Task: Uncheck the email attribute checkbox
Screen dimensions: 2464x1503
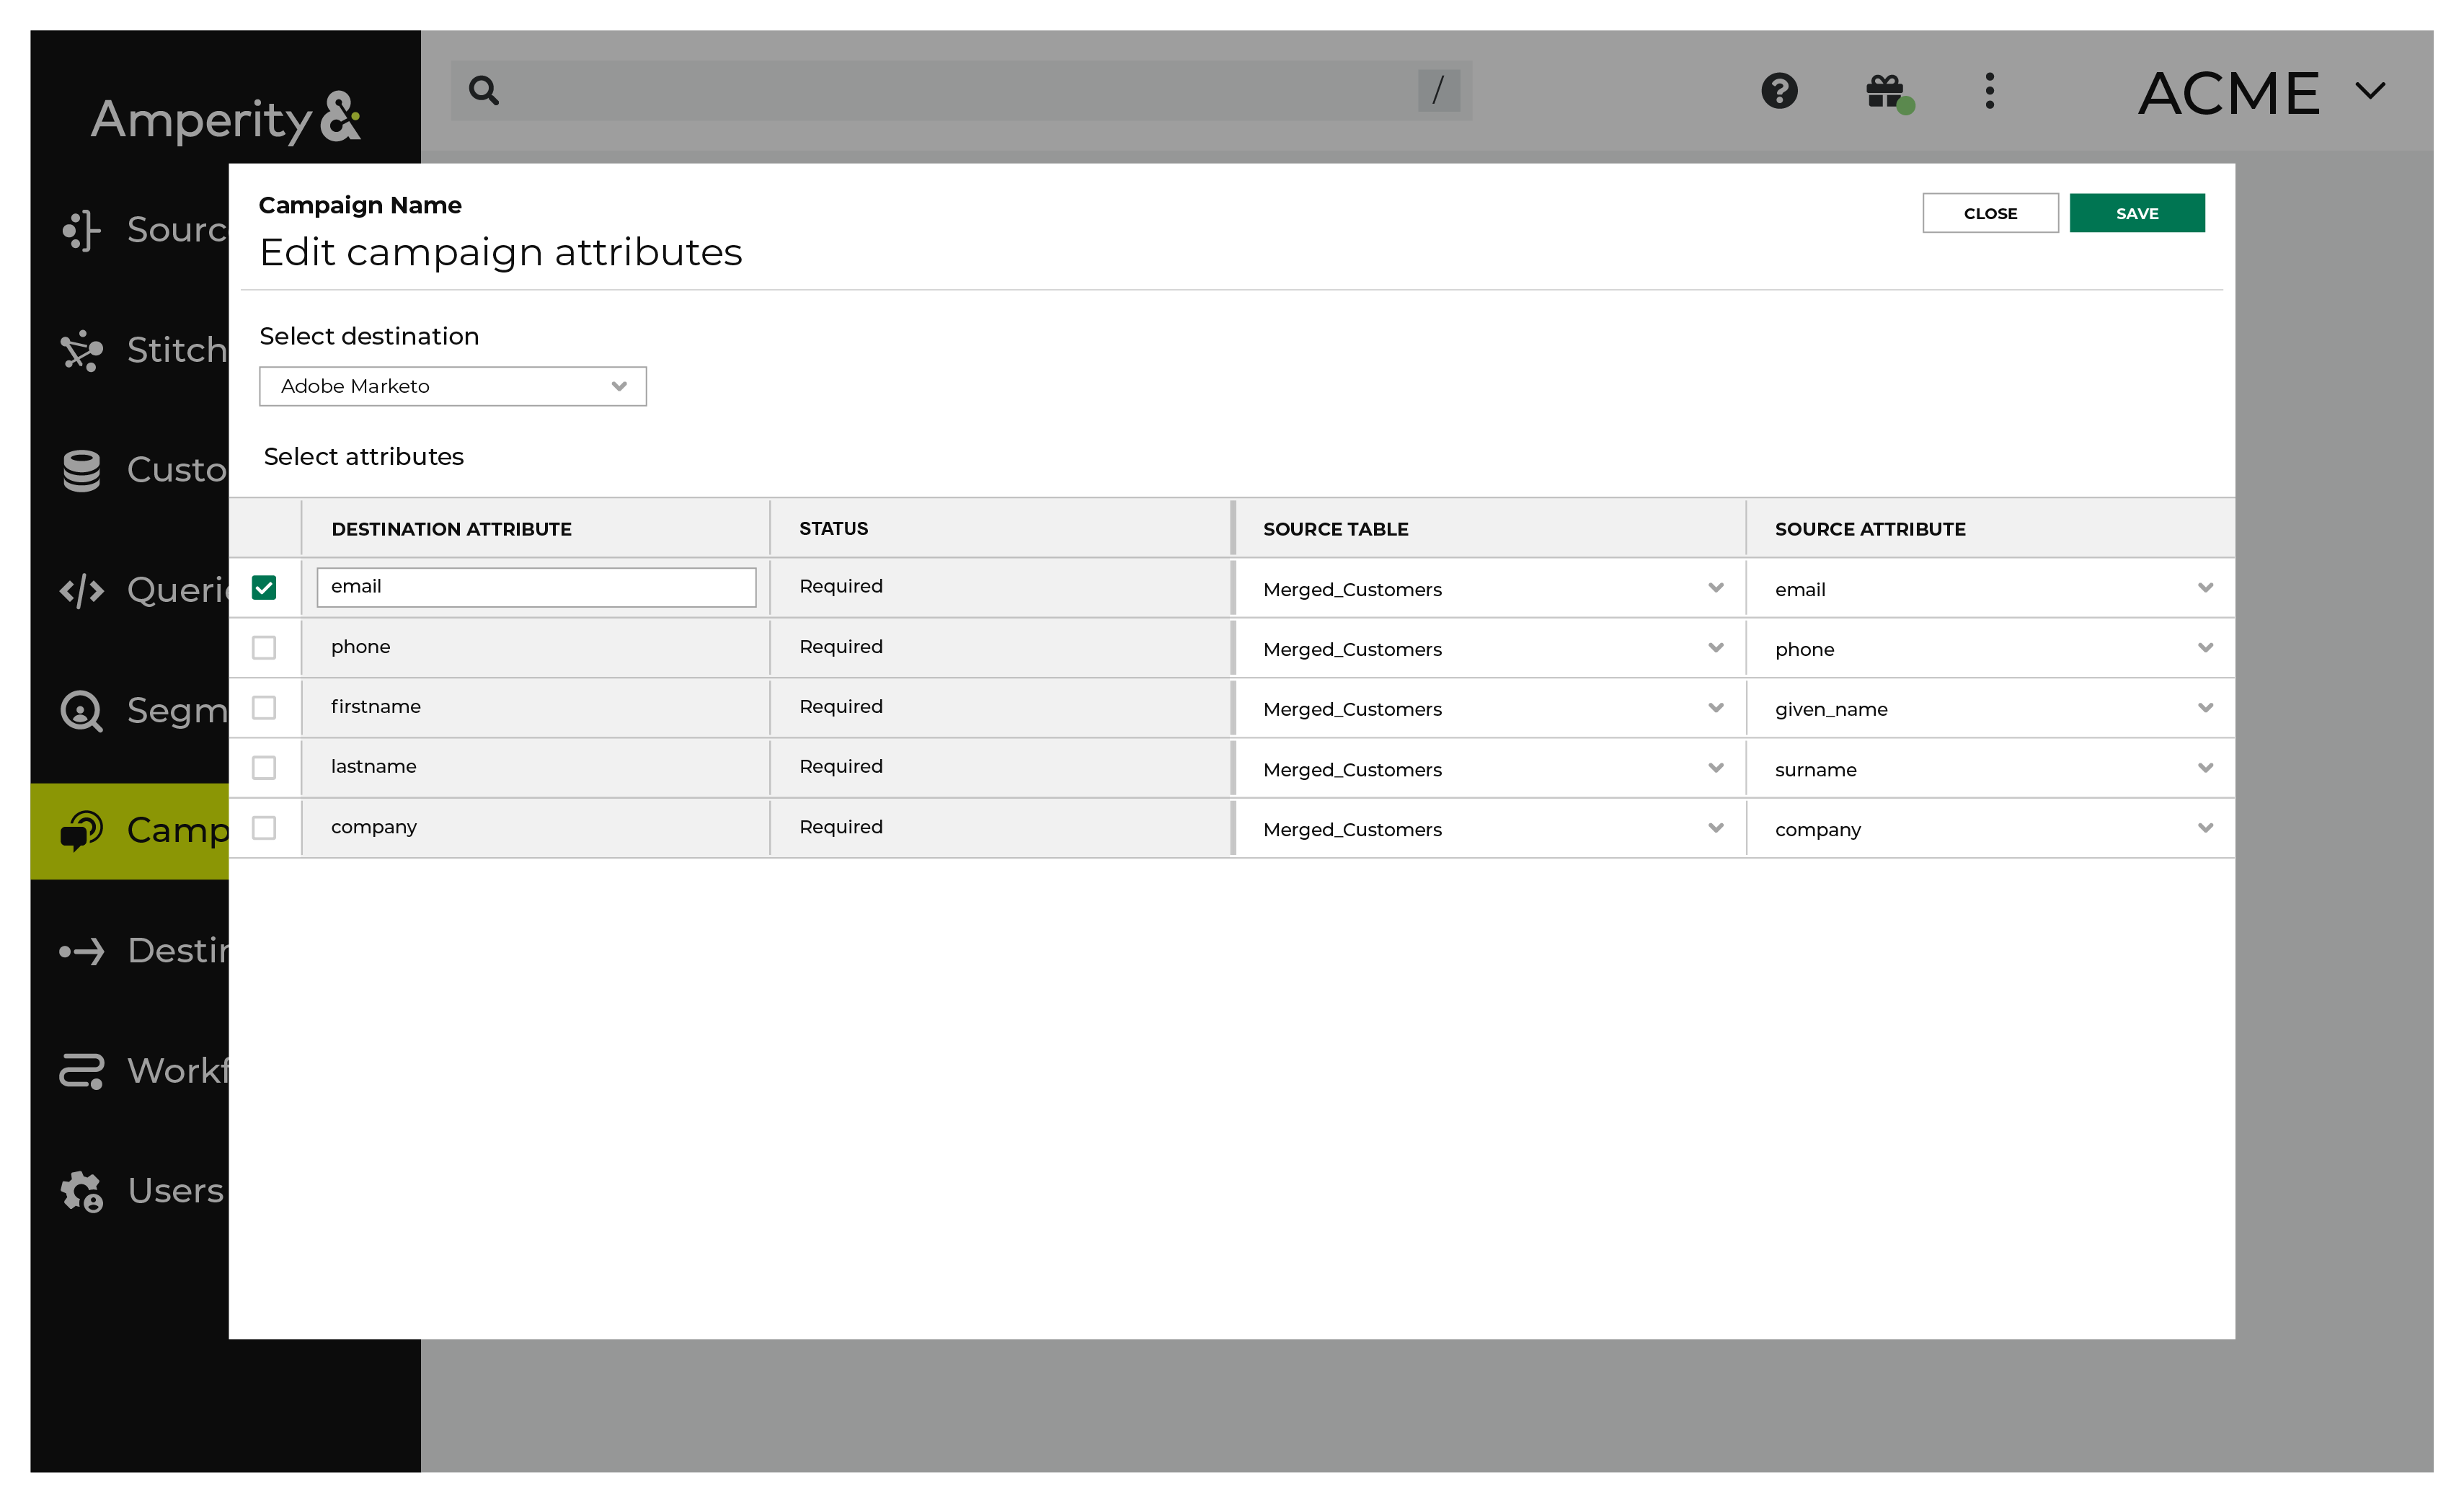Action: tap(264, 587)
